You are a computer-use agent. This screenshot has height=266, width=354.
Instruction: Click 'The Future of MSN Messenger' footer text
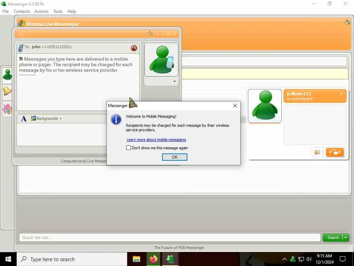point(179,248)
